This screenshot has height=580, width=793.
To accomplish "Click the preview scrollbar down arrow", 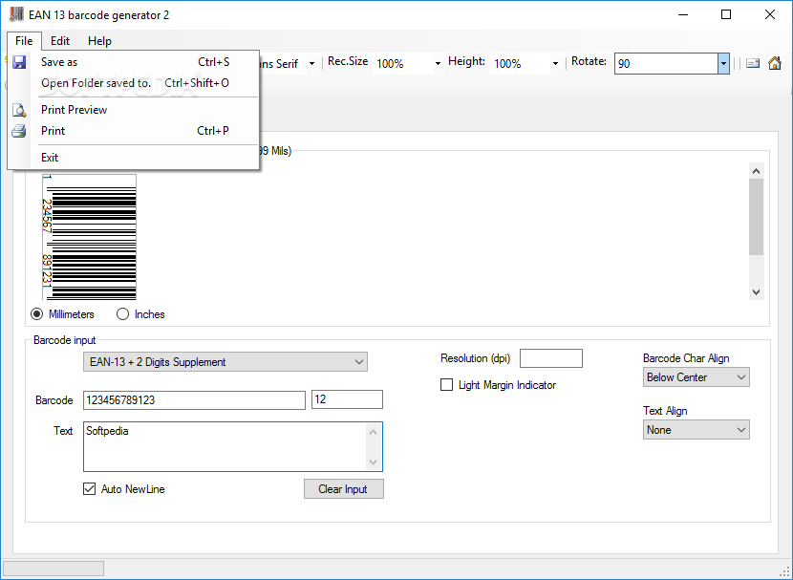I will point(756,291).
